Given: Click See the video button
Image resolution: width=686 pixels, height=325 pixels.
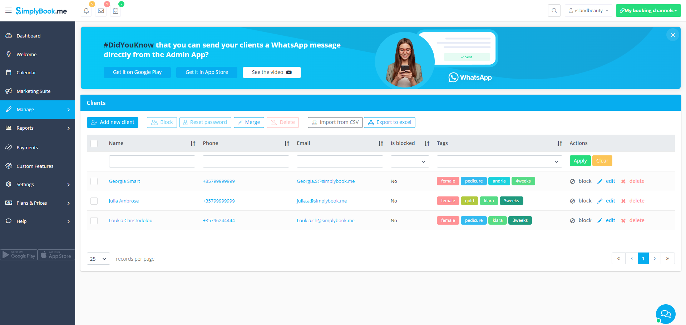Looking at the screenshot, I should [x=272, y=72].
